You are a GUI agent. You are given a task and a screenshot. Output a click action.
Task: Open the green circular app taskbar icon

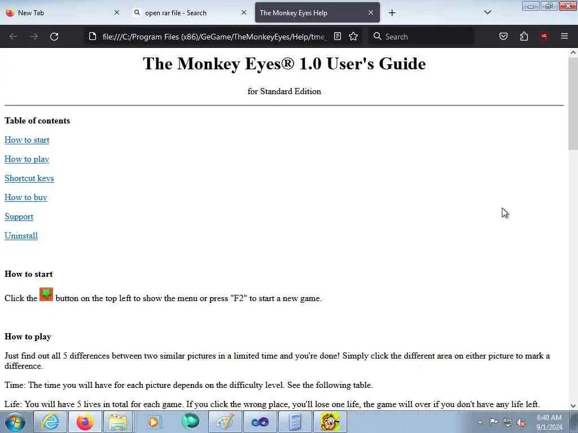tap(190, 422)
